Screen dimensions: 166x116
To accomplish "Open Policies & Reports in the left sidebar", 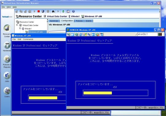I will pyautogui.click(x=7, y=62).
